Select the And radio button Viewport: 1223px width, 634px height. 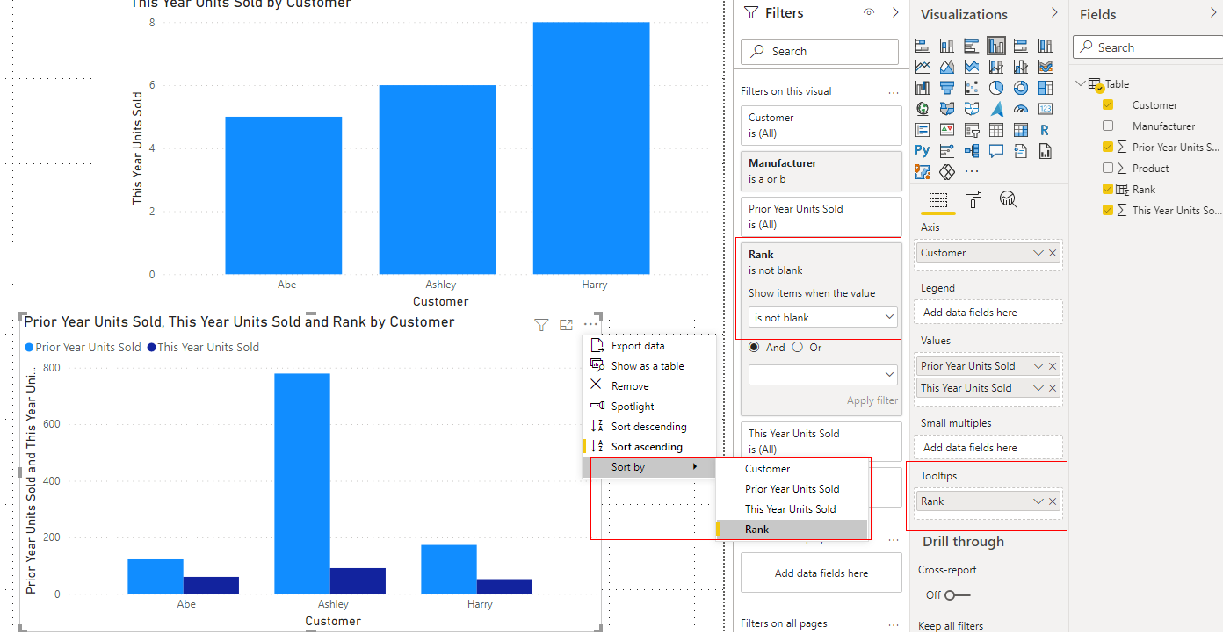coord(754,347)
